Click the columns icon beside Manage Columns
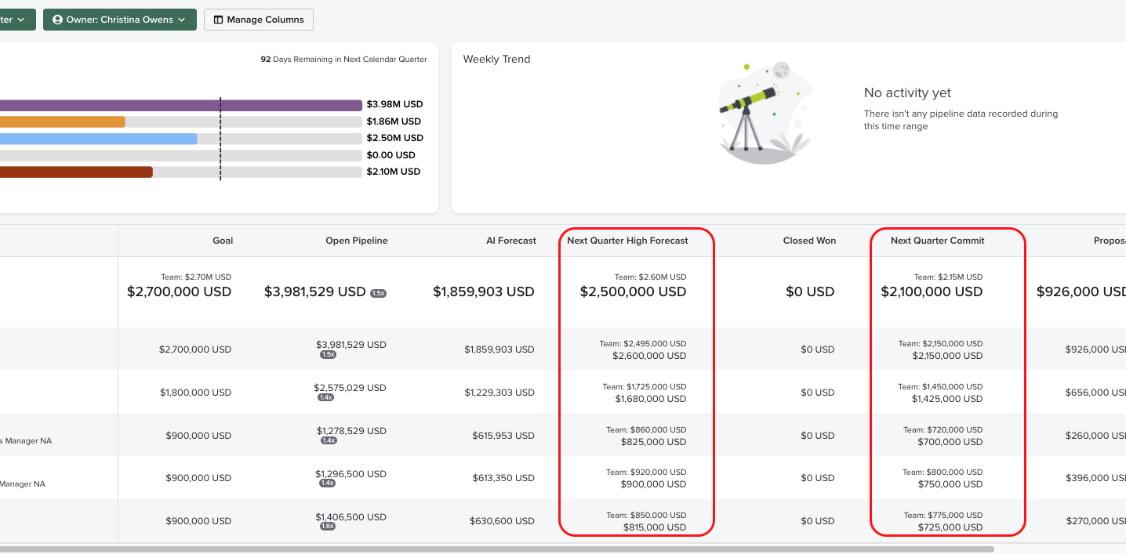The height and width of the screenshot is (554, 1126). click(x=218, y=20)
